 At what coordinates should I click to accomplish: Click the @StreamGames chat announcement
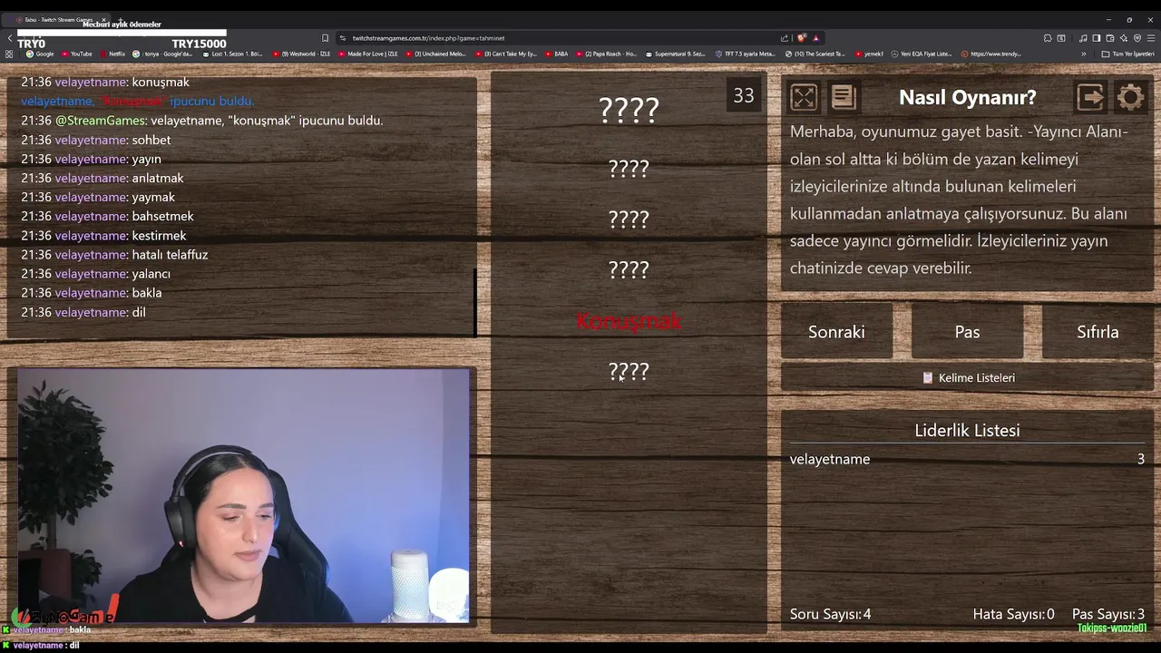coord(202,121)
